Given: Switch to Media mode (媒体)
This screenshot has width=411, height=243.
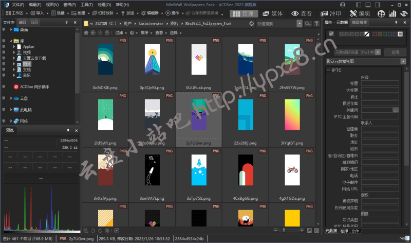Looking at the screenshot, I should [273, 14].
